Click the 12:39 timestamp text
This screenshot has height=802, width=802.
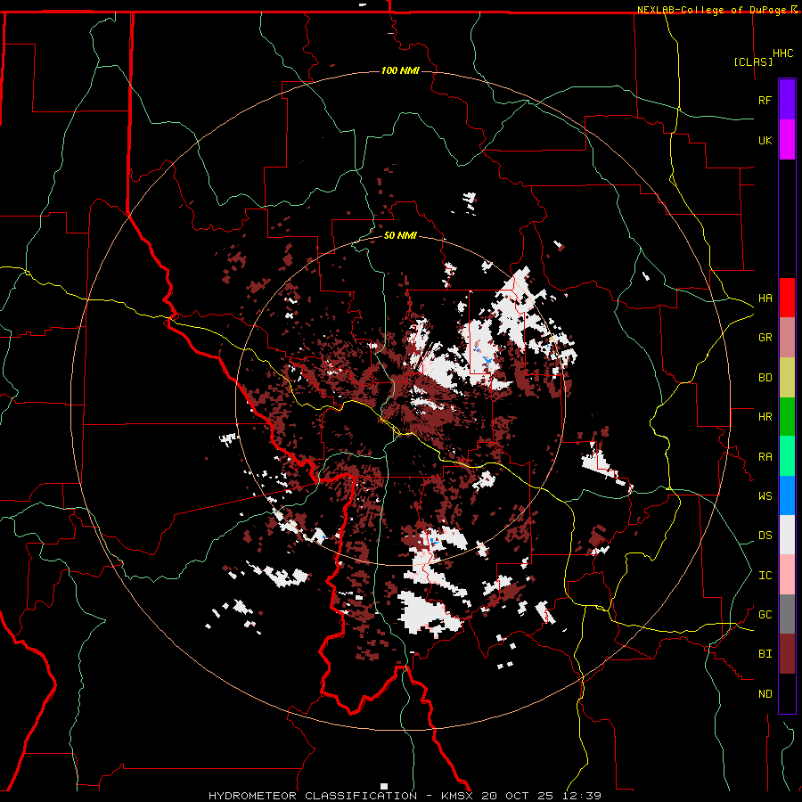point(584,796)
